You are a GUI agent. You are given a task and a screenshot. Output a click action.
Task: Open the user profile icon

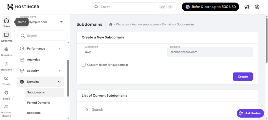pos(257,7)
